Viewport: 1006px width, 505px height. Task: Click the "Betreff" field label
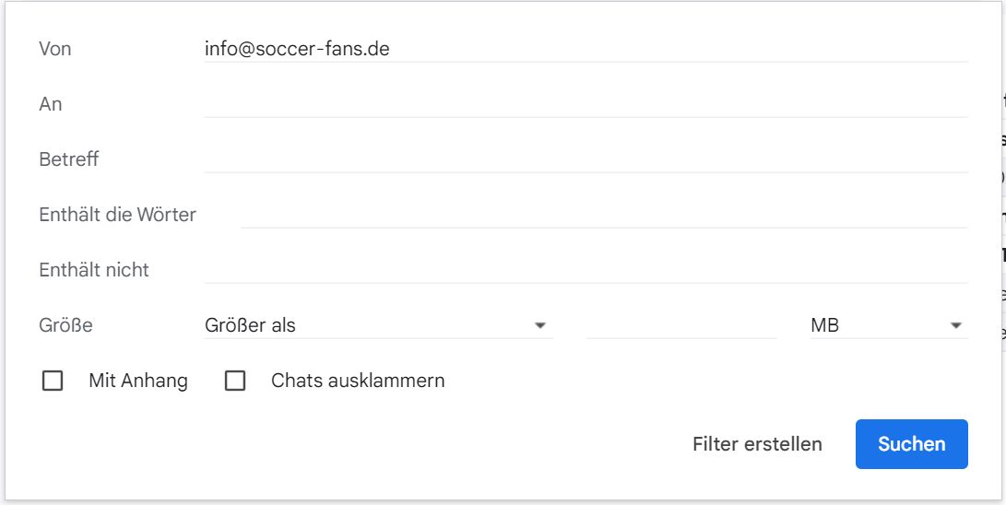tap(69, 159)
